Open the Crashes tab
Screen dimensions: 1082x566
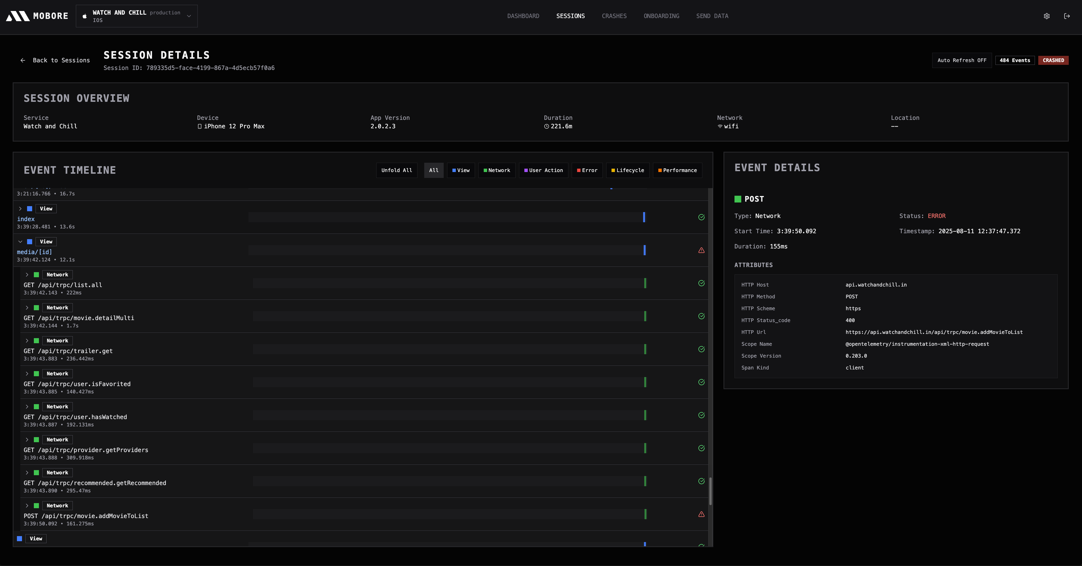click(614, 16)
